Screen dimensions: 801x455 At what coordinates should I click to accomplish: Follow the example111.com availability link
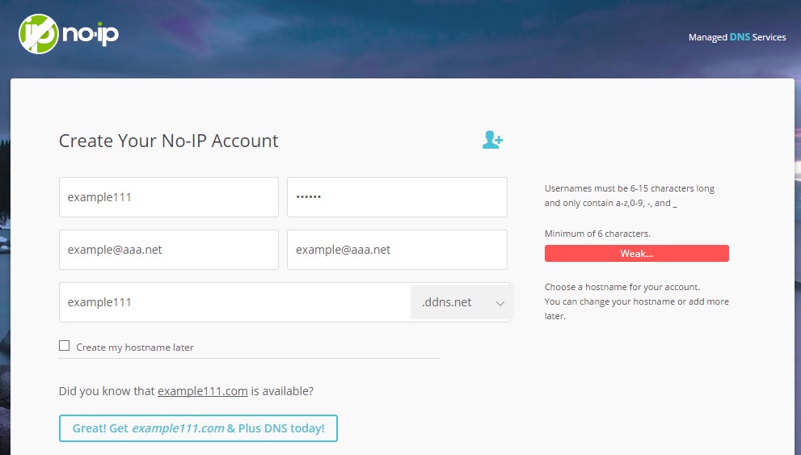pos(202,391)
